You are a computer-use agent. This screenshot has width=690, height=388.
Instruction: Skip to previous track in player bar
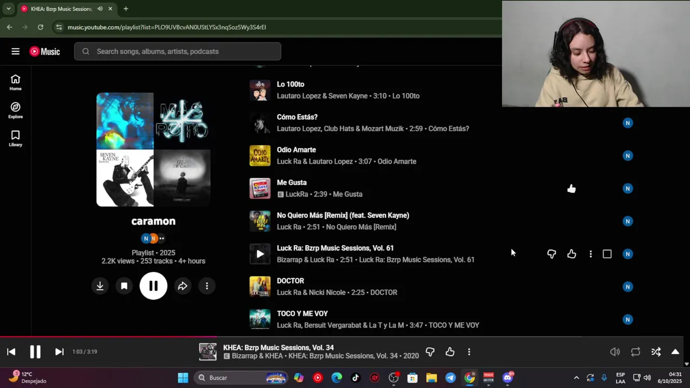click(x=11, y=352)
